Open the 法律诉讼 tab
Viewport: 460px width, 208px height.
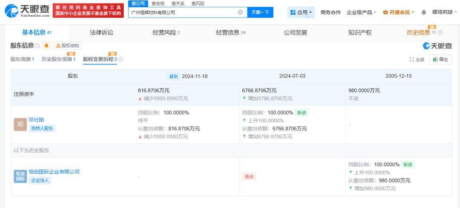101,32
